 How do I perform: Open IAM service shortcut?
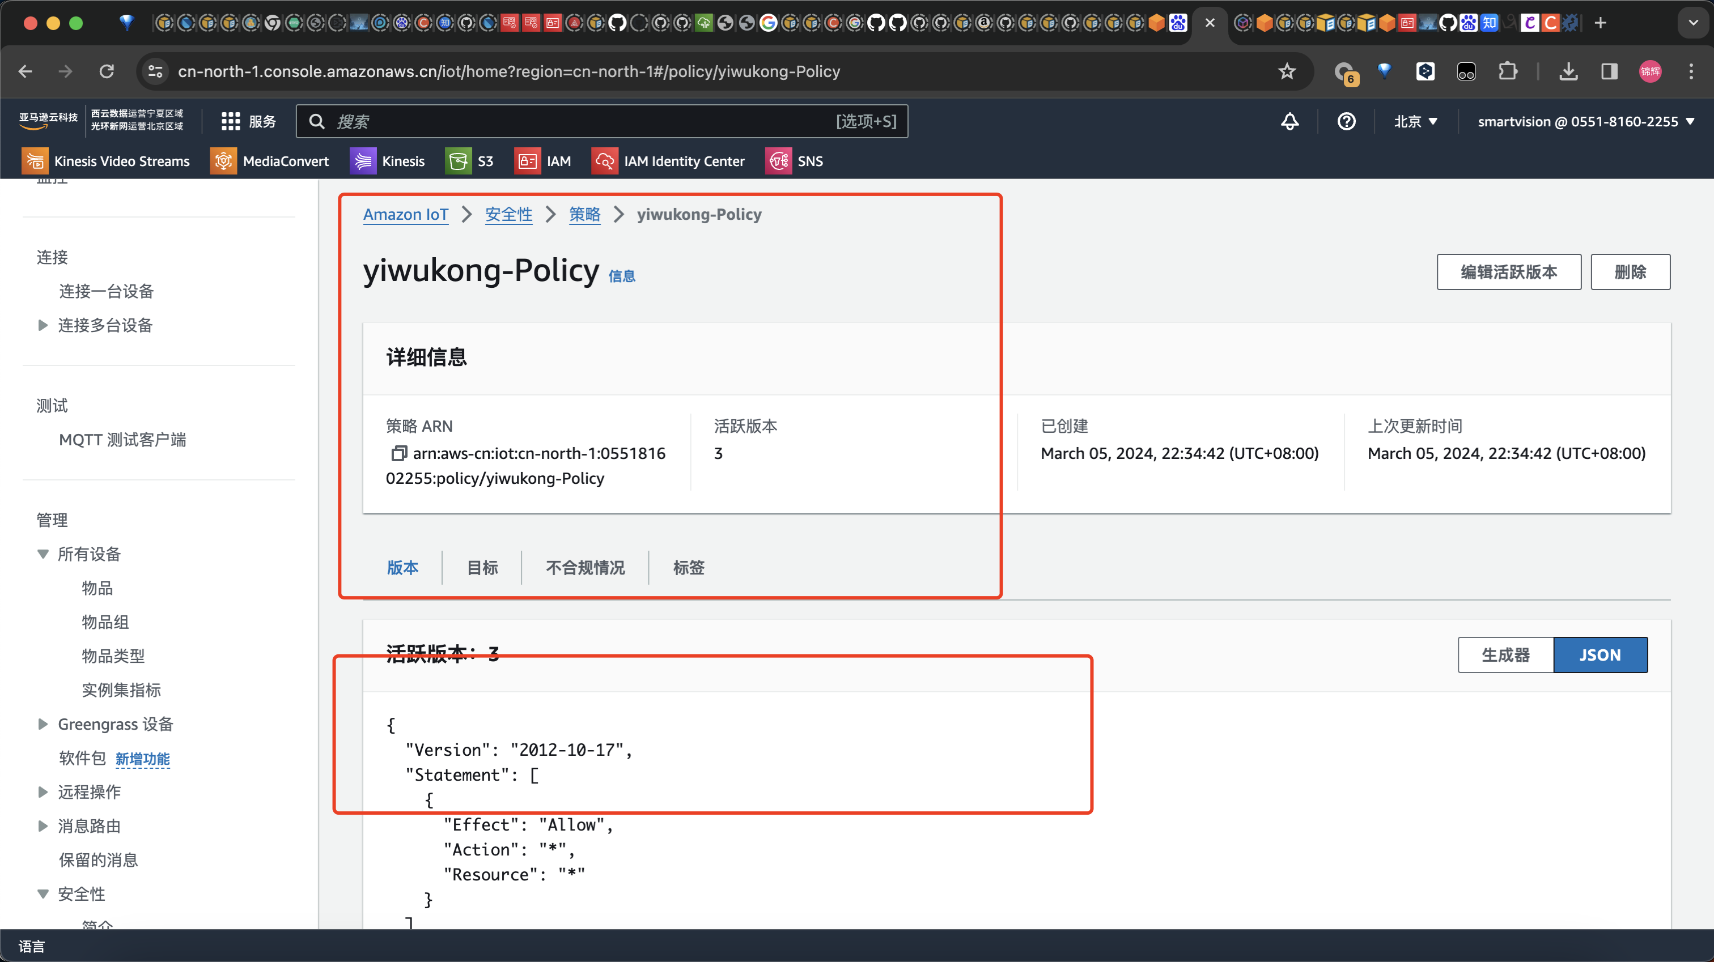(542, 161)
